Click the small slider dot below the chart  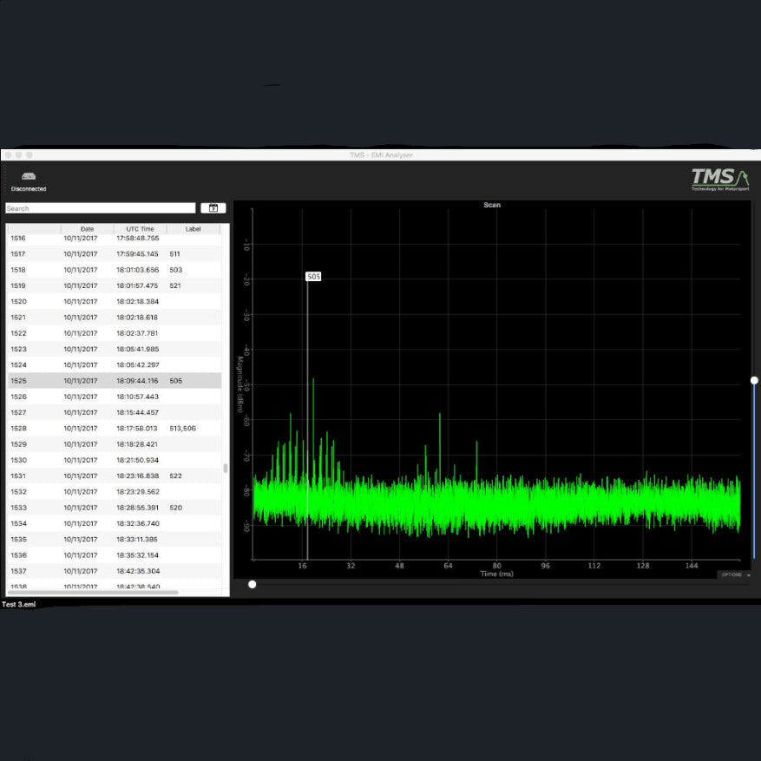coord(252,584)
